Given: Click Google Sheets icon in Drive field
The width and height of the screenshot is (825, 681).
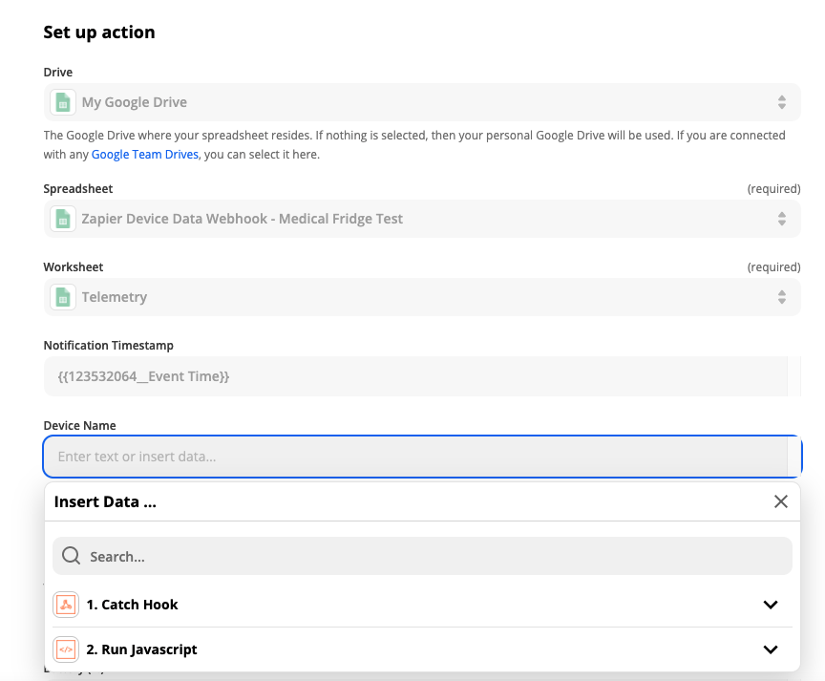Looking at the screenshot, I should click(x=63, y=102).
